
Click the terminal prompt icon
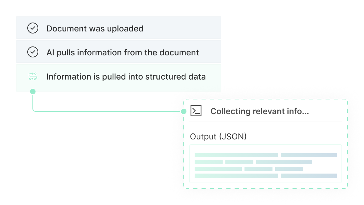[196, 111]
